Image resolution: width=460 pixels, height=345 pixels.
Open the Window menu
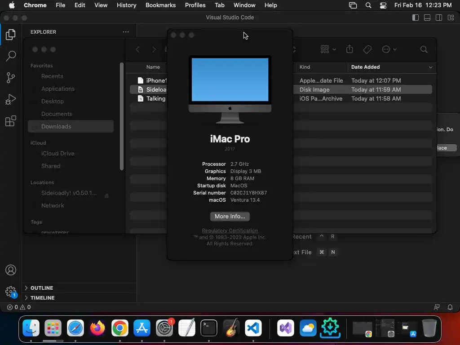[244, 5]
